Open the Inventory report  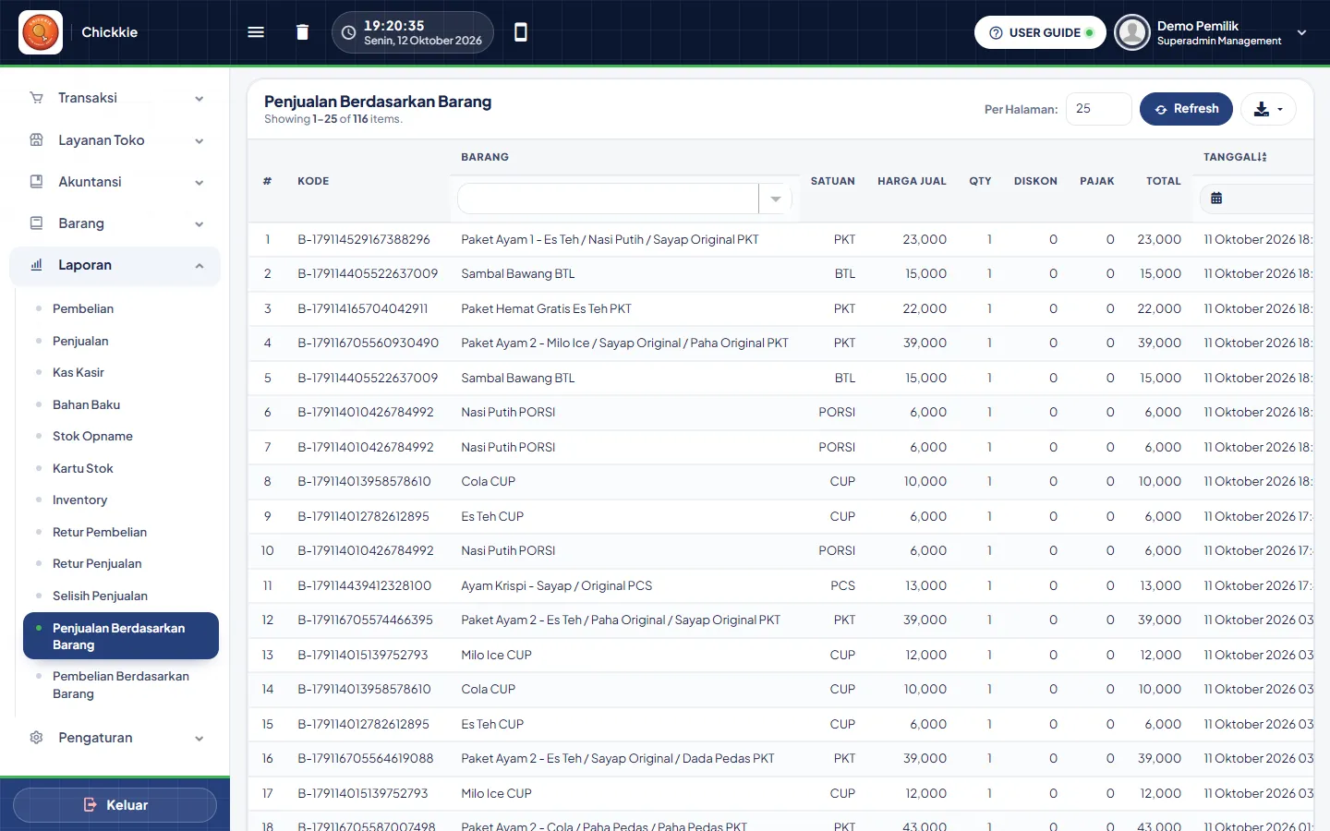79,500
